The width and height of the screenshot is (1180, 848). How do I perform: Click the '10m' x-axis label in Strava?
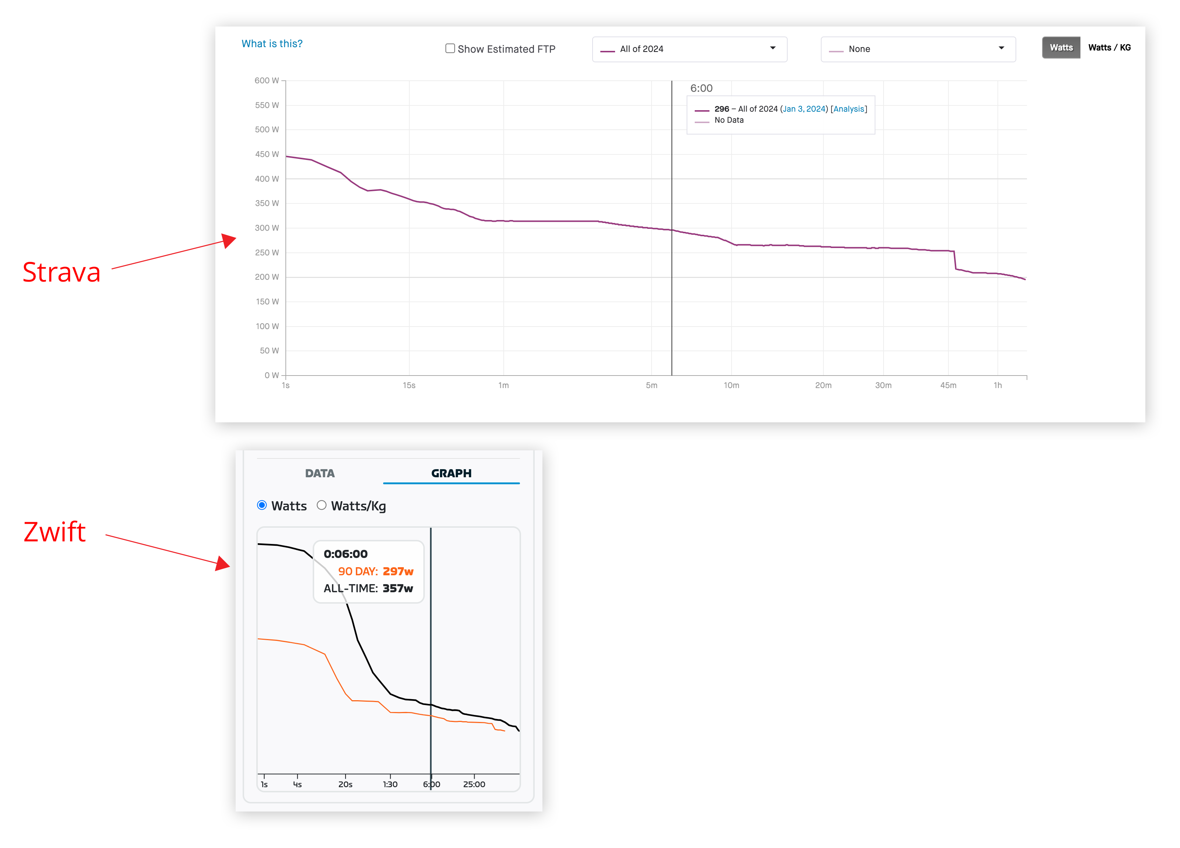pyautogui.click(x=731, y=385)
